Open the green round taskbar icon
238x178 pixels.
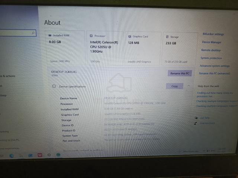(x=58, y=155)
